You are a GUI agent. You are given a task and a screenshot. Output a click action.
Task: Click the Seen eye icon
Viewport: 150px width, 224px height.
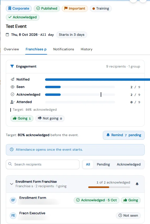click(12, 87)
